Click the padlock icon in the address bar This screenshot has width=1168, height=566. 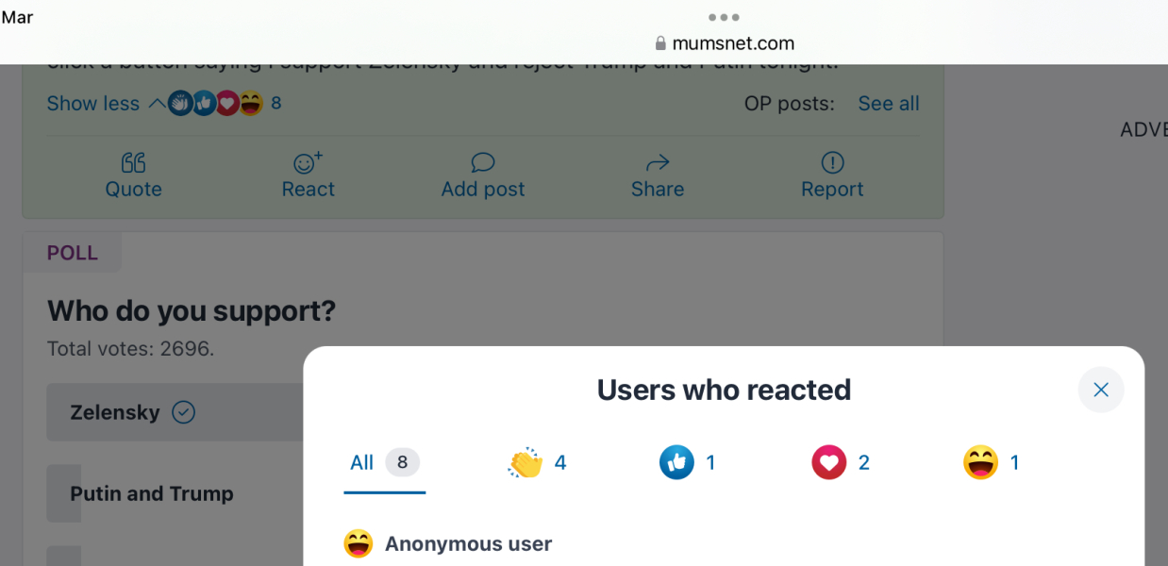pos(660,42)
